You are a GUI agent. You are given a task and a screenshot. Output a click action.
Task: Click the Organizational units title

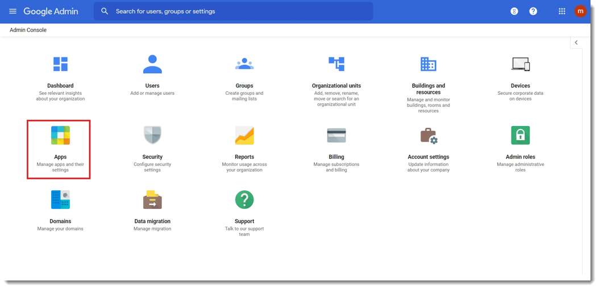(x=336, y=86)
